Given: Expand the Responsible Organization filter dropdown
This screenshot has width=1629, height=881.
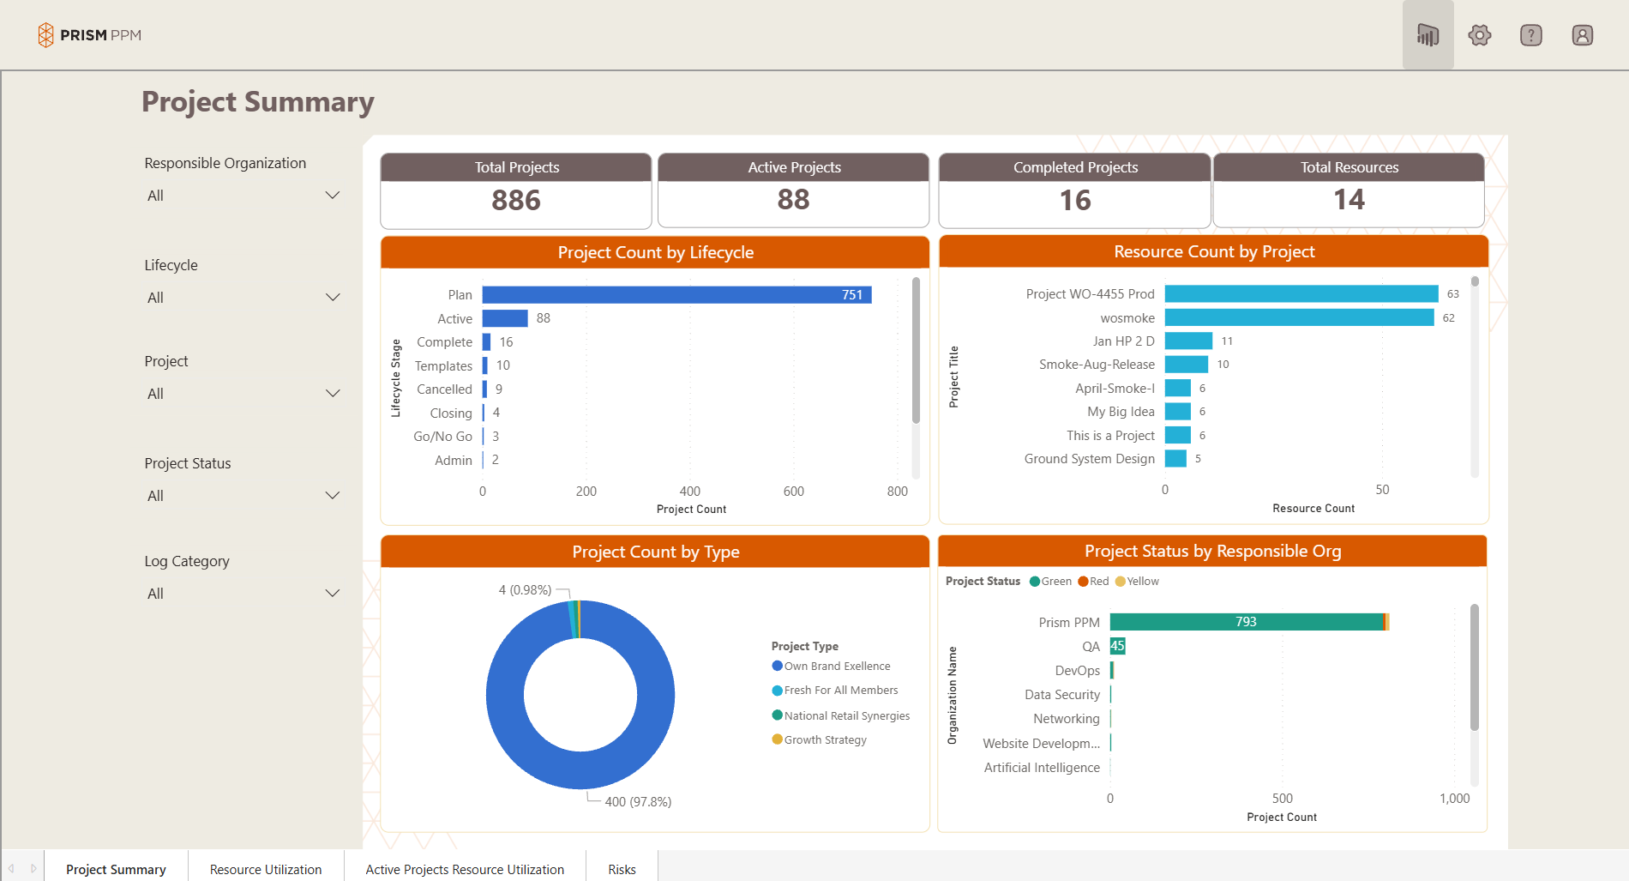Looking at the screenshot, I should coord(333,195).
